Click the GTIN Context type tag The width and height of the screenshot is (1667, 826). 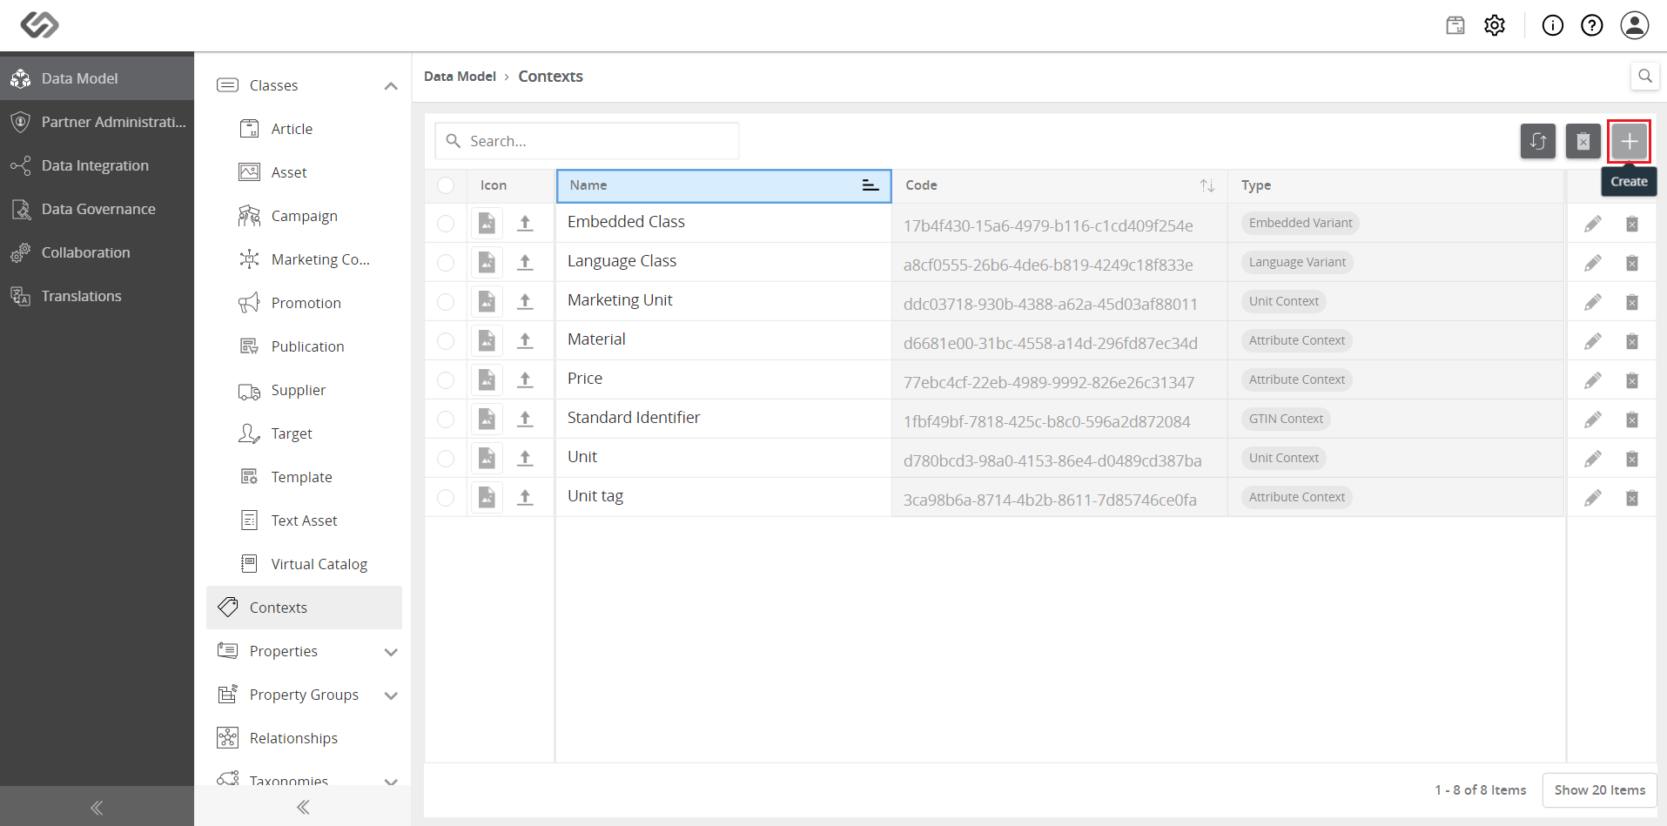pos(1286,419)
